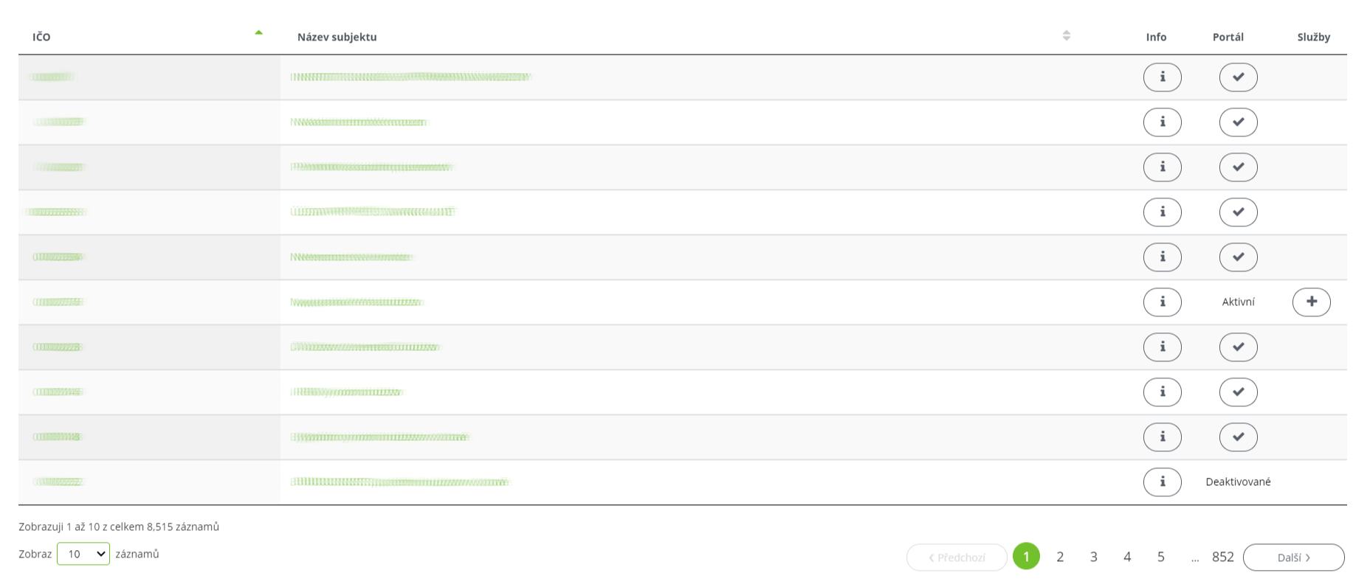The width and height of the screenshot is (1370, 587).
Task: Click info icon in fifth table row
Action: point(1162,257)
